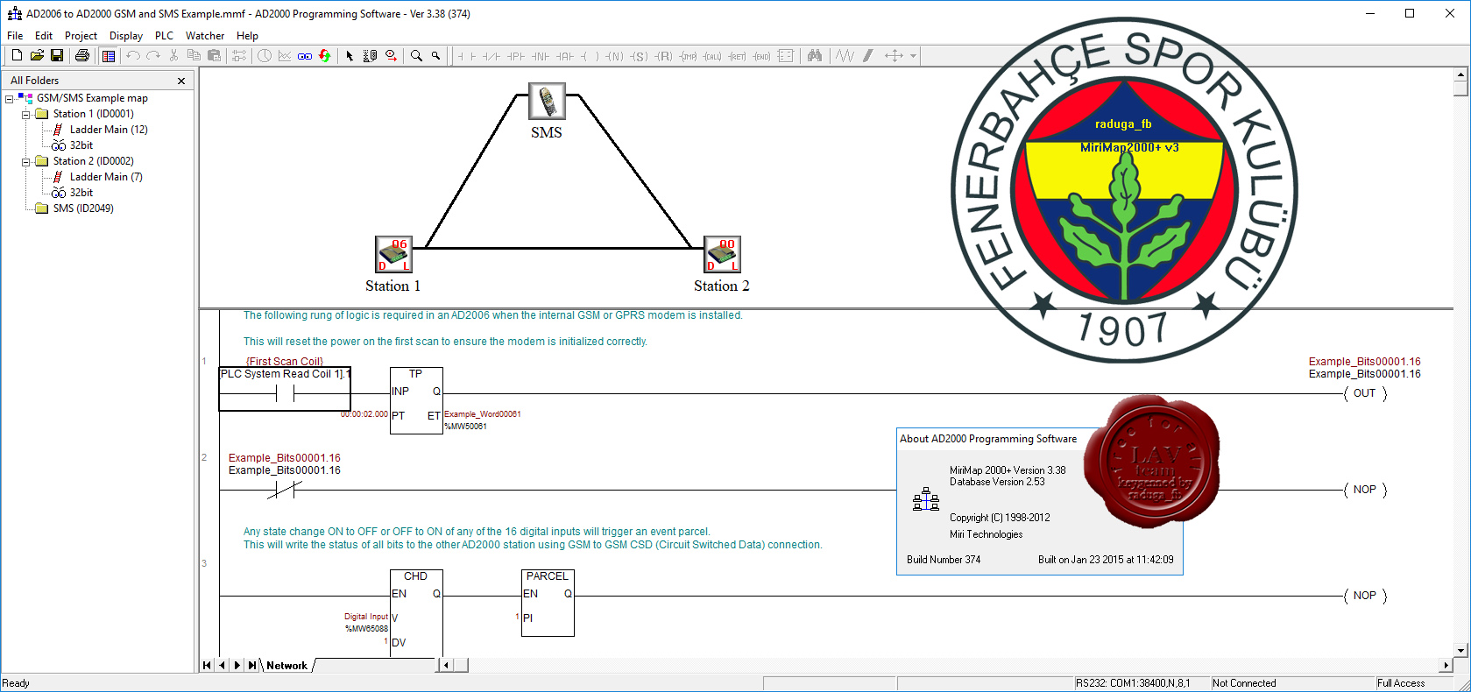Select the PARCEL function block in rung 3
Screen dimensions: 1471x692
tap(548, 603)
